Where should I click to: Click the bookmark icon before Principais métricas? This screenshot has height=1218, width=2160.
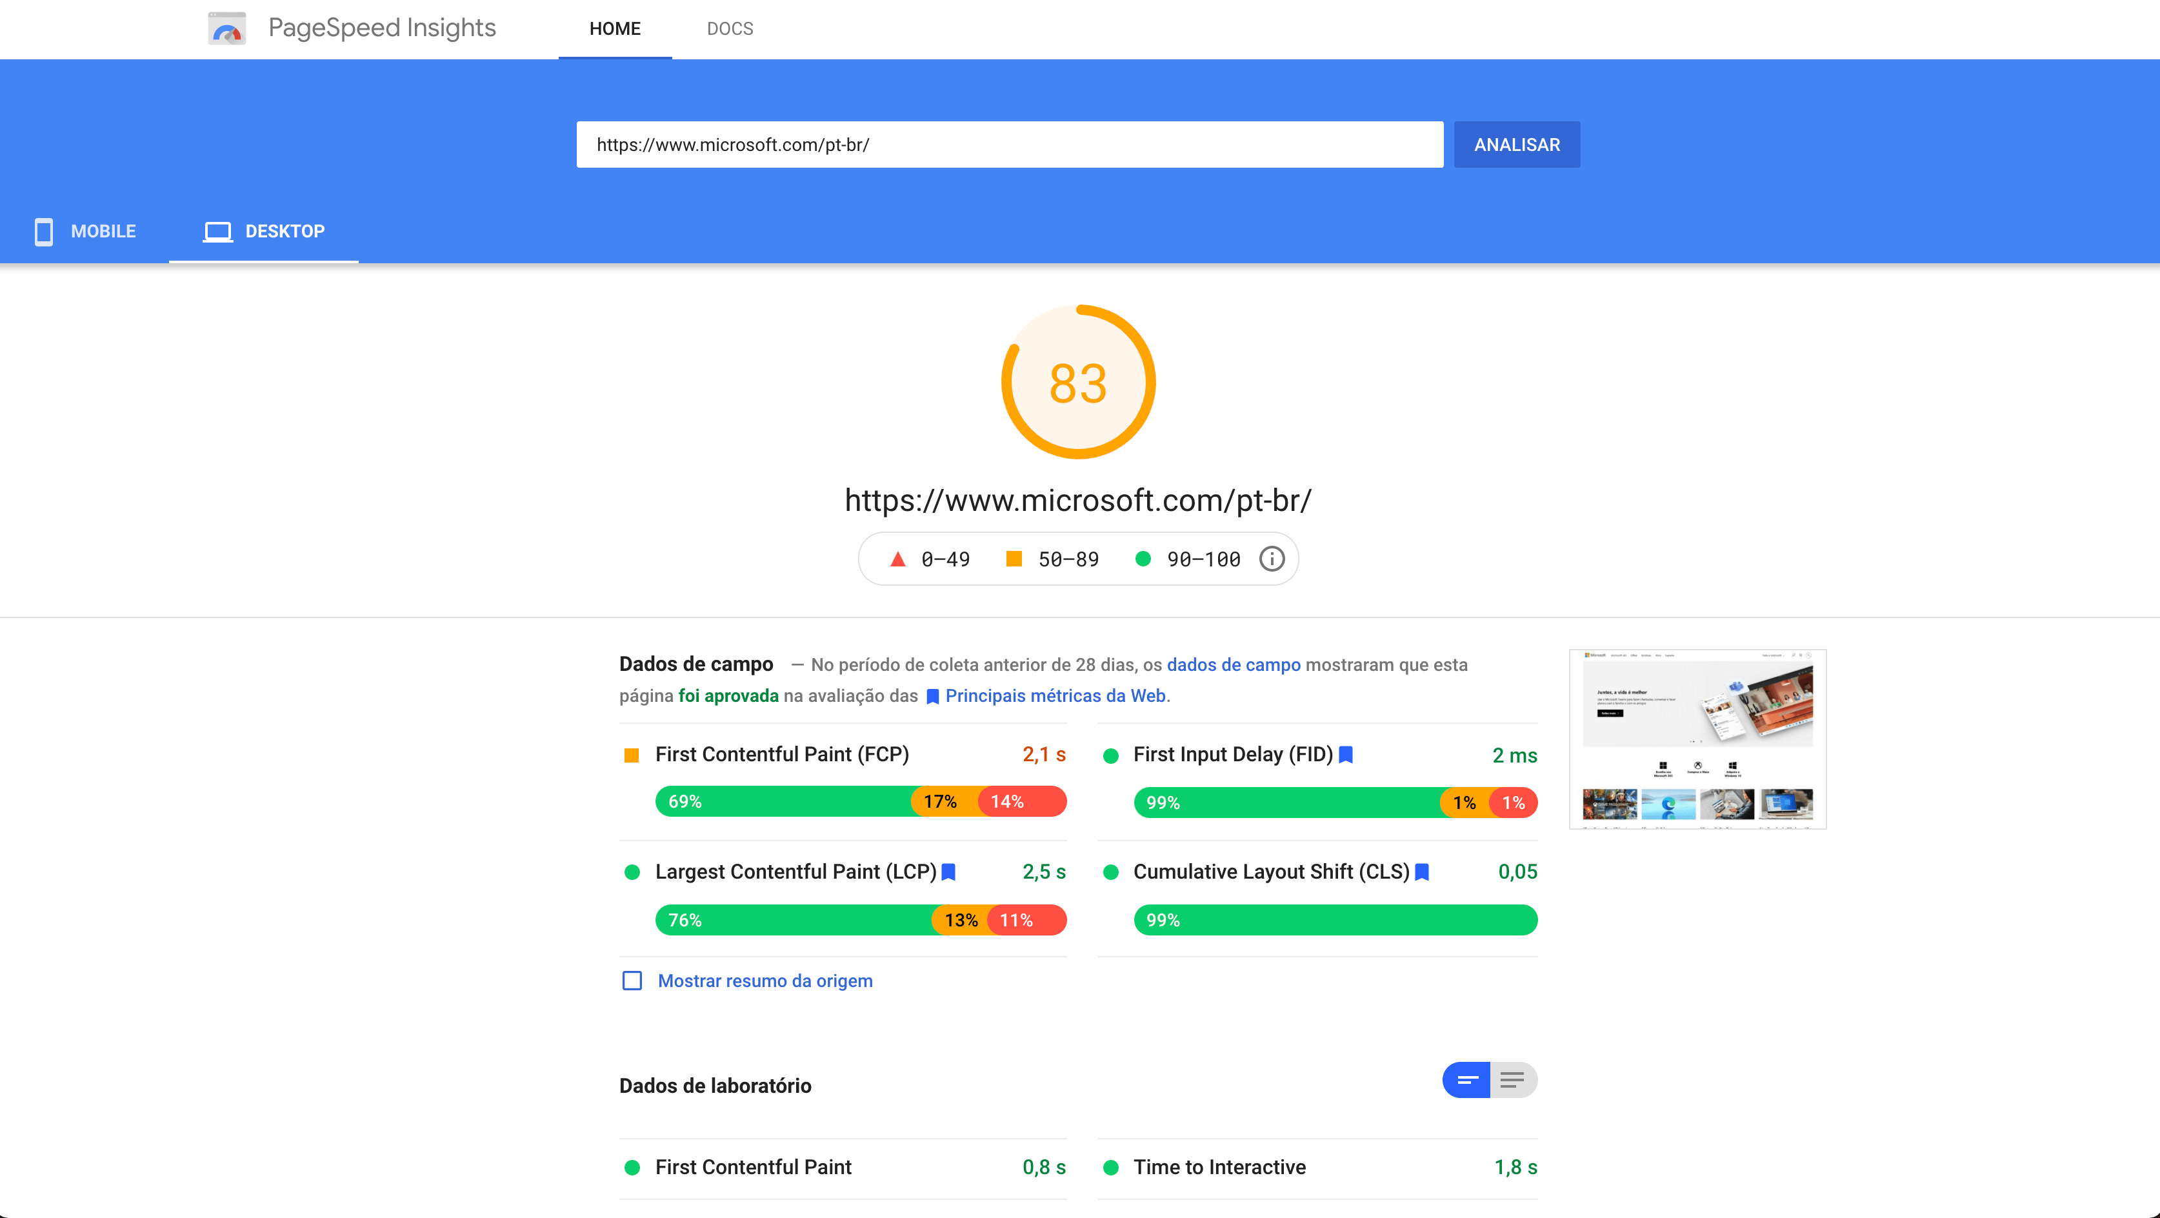click(x=932, y=697)
